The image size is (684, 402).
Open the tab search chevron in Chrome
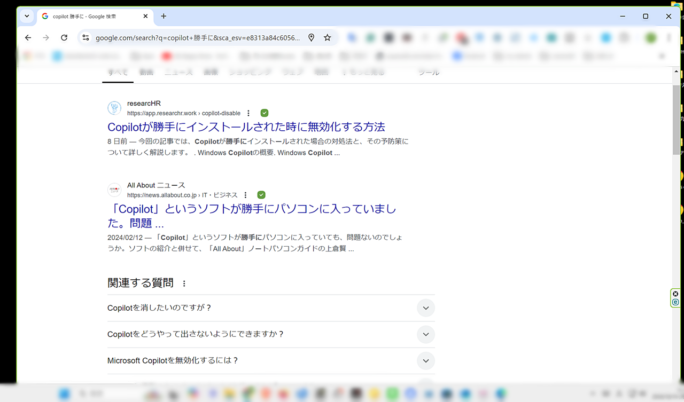click(x=27, y=16)
